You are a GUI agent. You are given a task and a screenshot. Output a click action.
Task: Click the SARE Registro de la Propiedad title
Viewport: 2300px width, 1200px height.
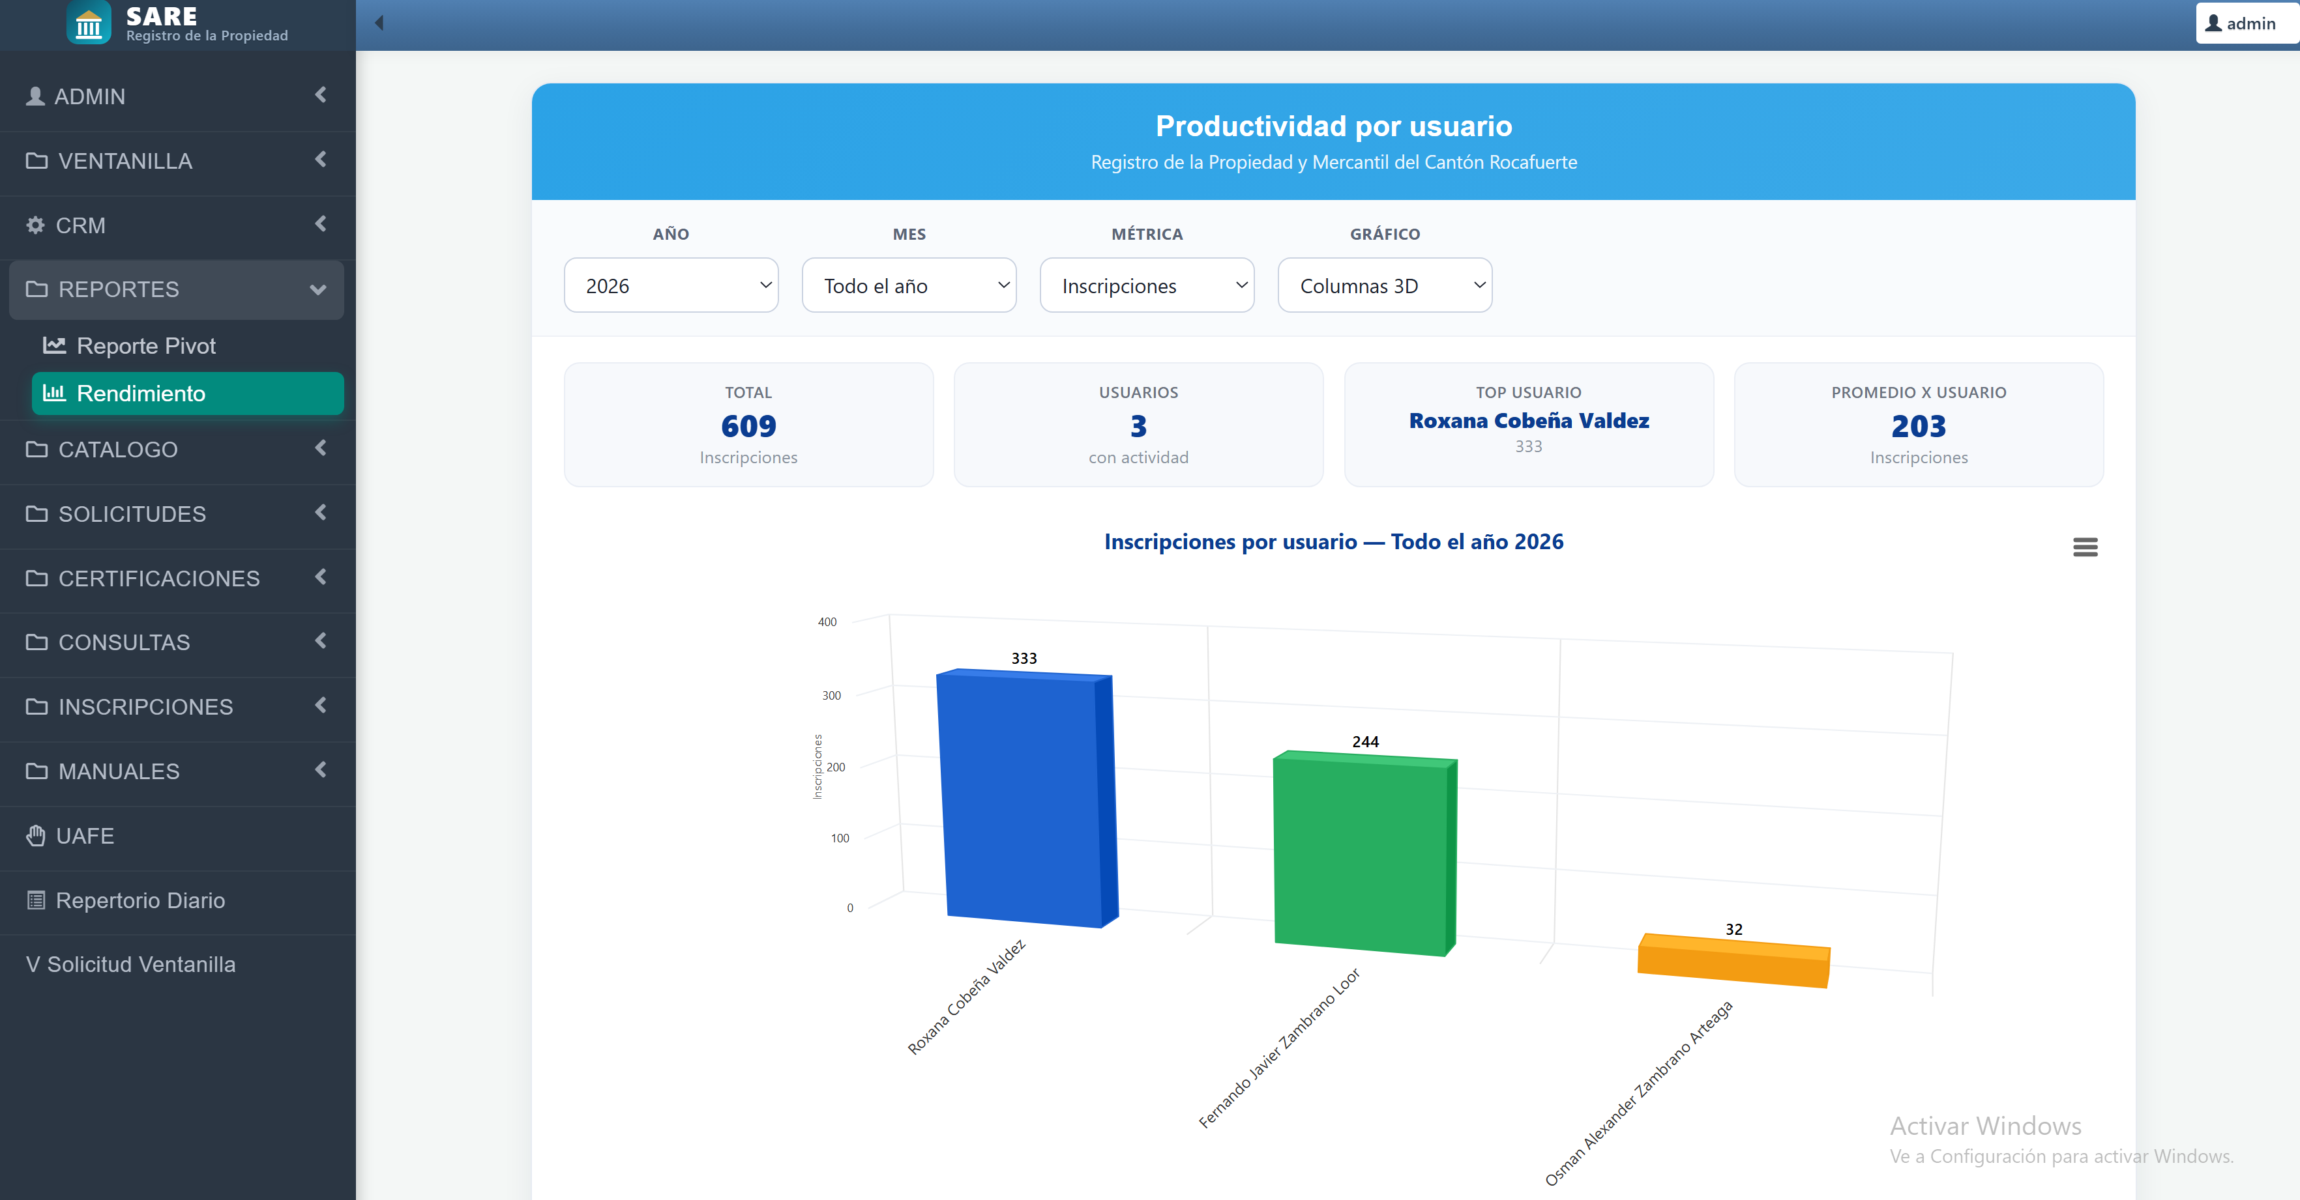tap(206, 23)
